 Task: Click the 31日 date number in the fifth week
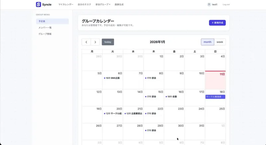coord(201,126)
